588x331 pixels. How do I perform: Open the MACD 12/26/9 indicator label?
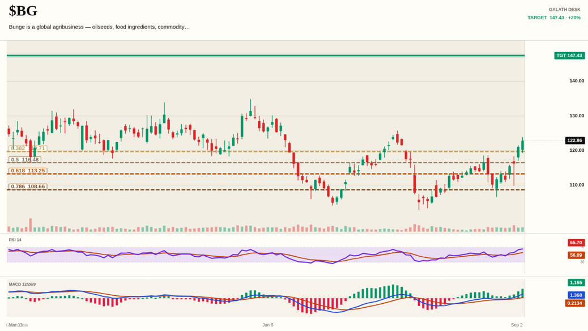[22, 285]
